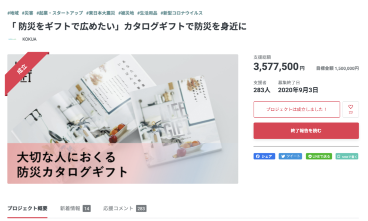The image size is (368, 221).
Task: Tweet this project on Twitter
Action: point(290,156)
